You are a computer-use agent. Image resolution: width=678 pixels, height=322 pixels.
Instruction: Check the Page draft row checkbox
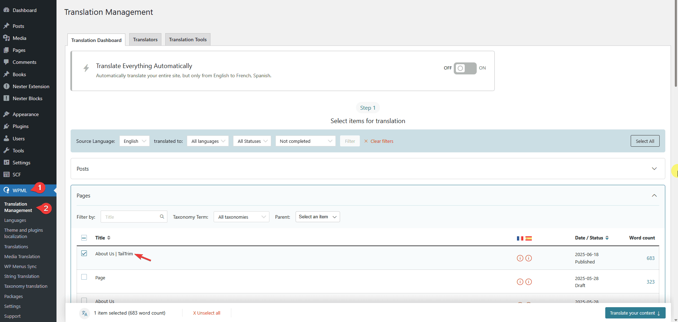(x=84, y=277)
